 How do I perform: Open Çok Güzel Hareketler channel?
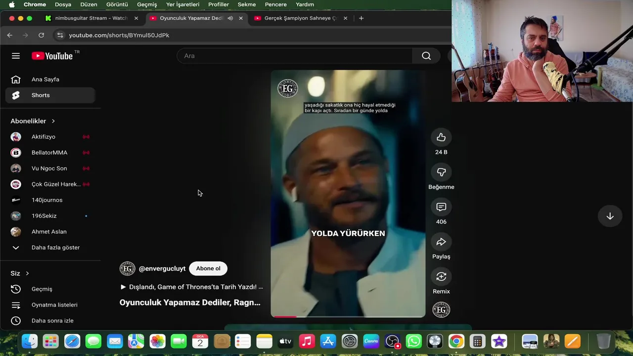pos(50,184)
